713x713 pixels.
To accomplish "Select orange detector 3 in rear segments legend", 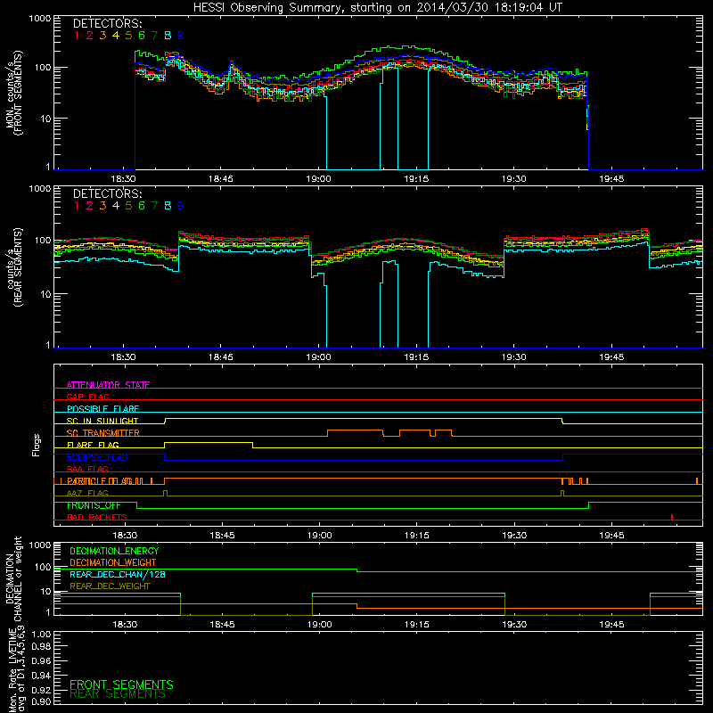I will click(102, 206).
